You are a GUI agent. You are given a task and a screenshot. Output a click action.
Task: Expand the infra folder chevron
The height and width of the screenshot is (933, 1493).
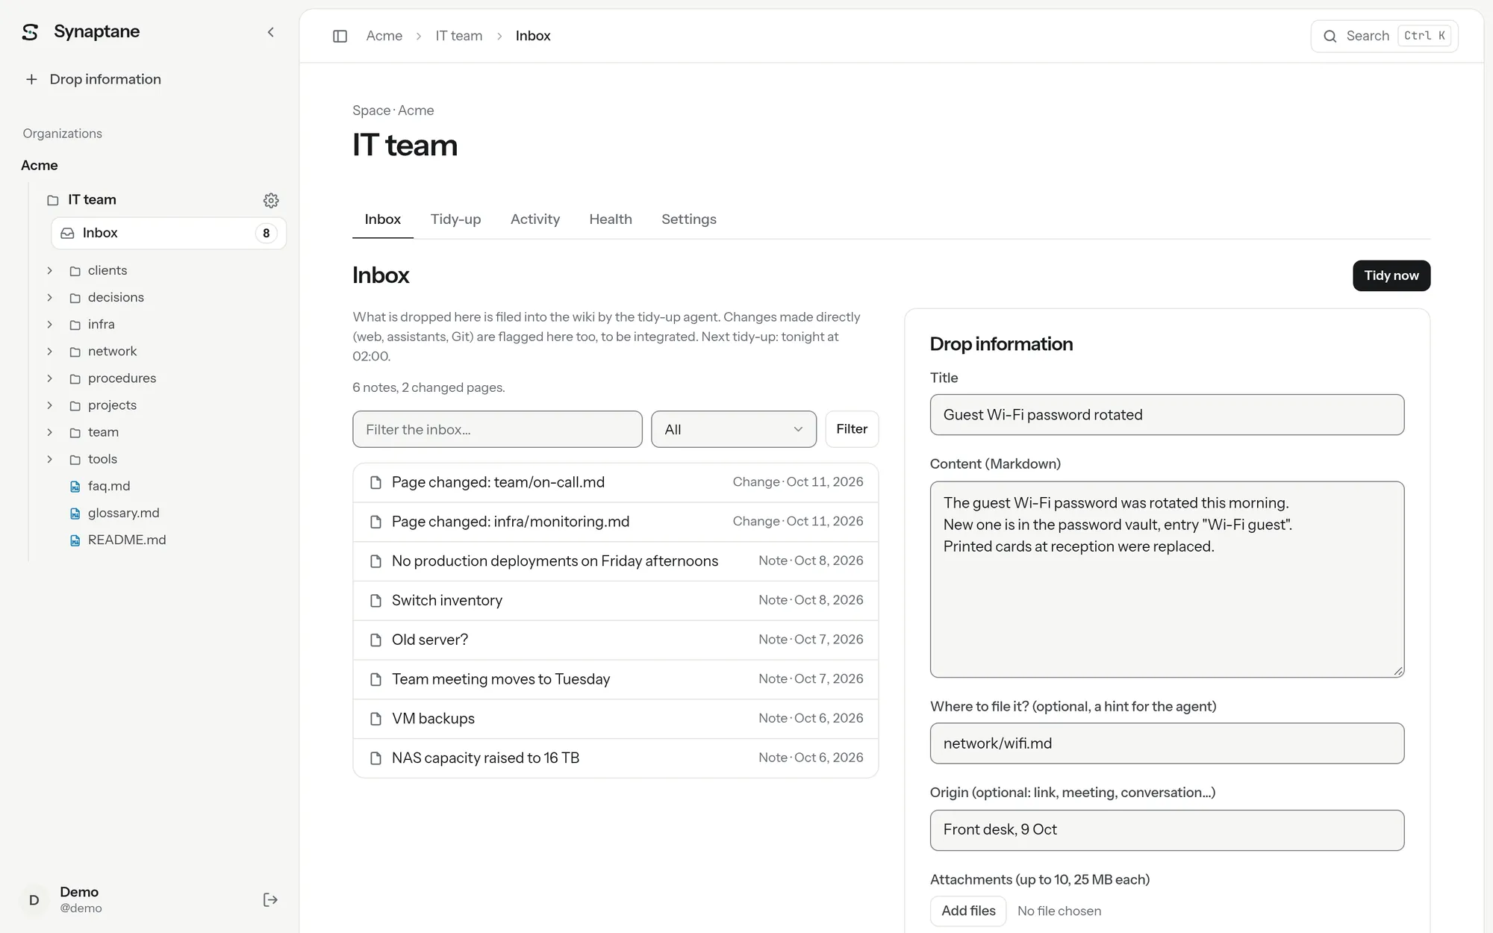[x=50, y=324]
